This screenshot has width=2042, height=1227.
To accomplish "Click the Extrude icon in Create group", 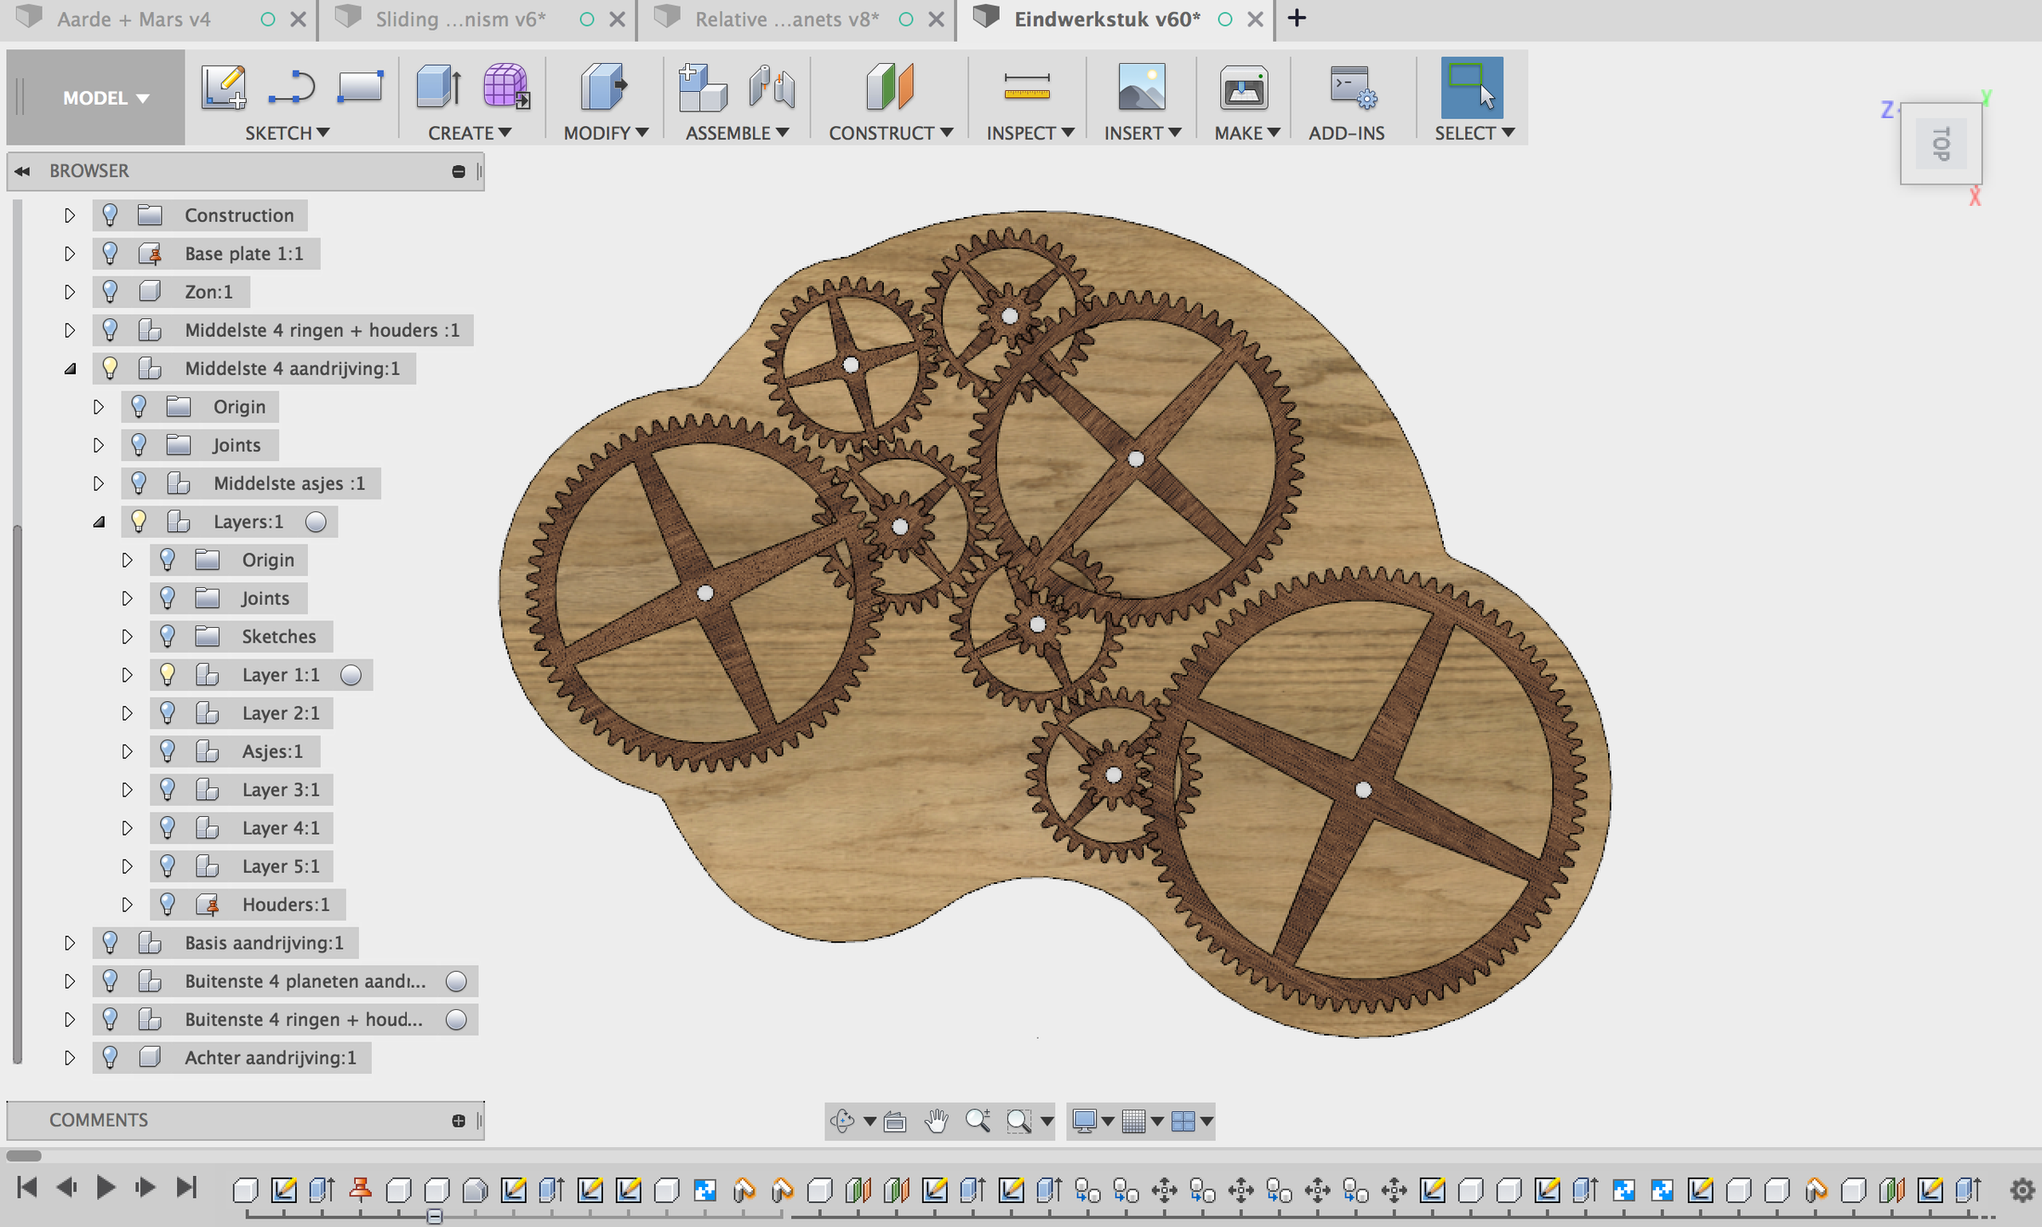I will 439,88.
